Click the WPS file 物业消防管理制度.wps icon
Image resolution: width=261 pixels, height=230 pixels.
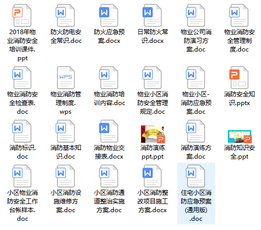[x=66, y=78]
